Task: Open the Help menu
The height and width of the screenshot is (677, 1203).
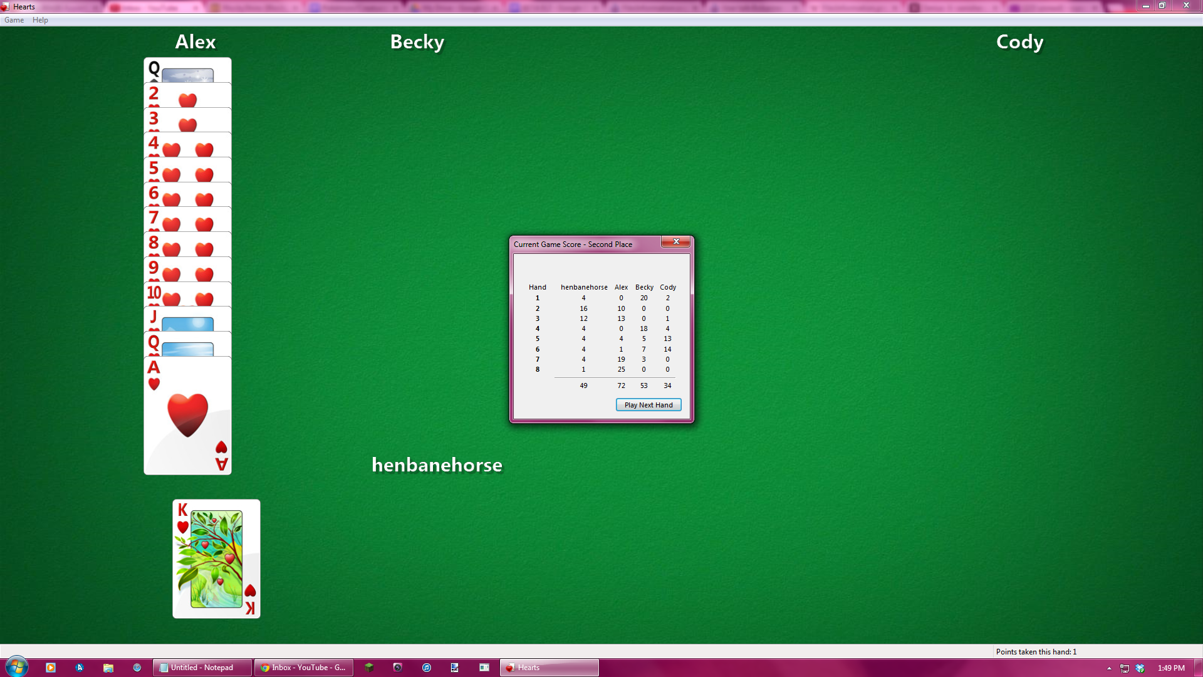Action: coord(40,20)
